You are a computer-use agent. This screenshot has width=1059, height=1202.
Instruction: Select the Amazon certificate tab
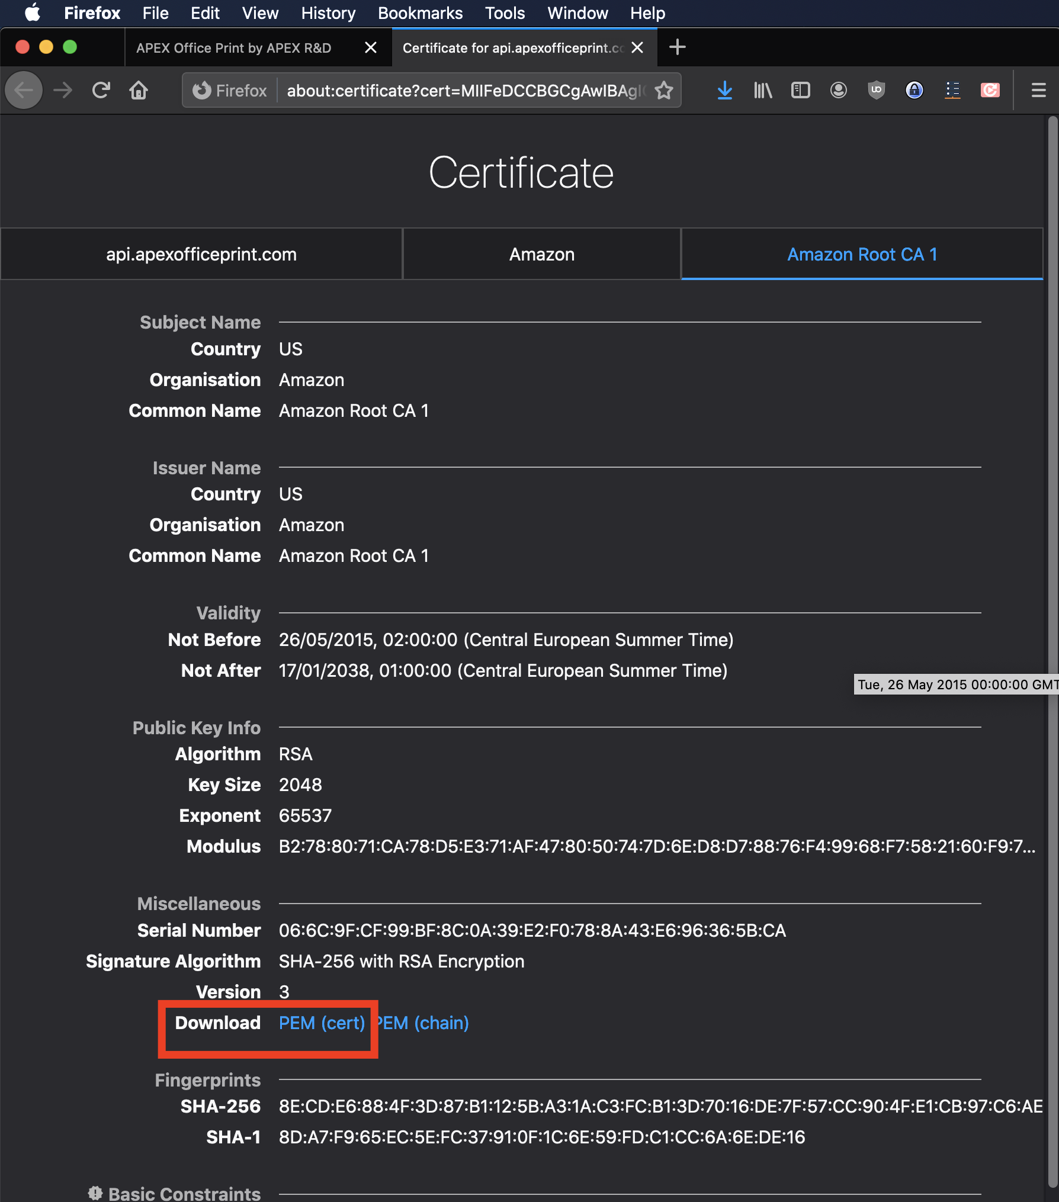click(542, 254)
